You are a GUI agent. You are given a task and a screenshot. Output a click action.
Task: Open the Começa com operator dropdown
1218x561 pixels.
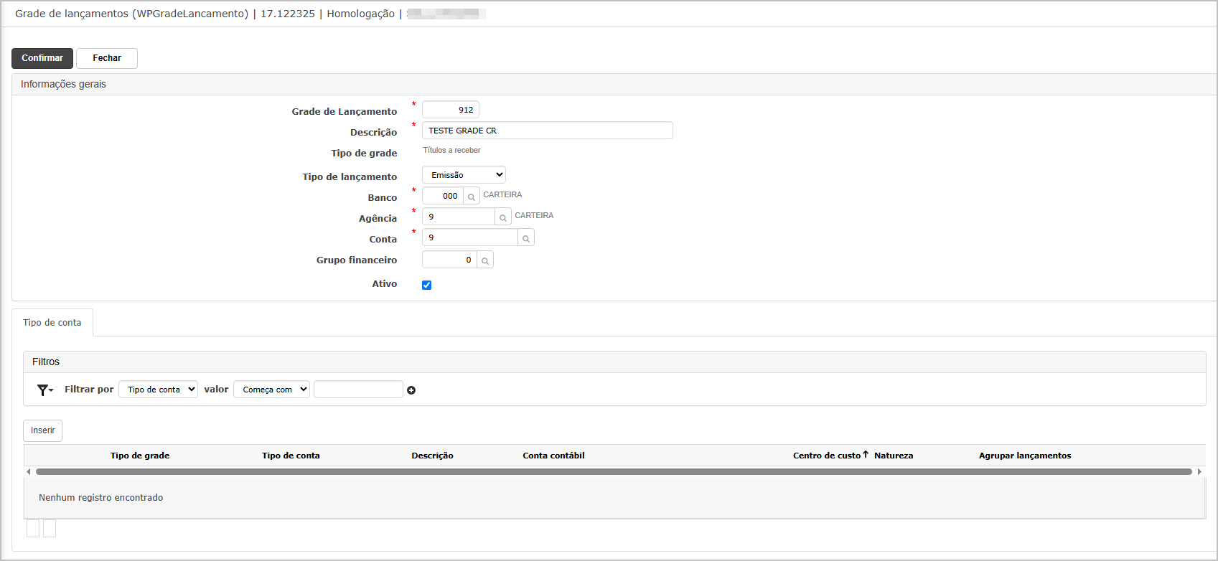pos(271,390)
